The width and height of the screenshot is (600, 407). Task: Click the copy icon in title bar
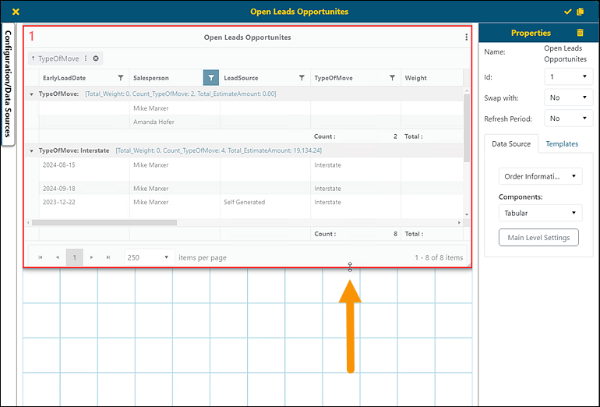[x=580, y=12]
